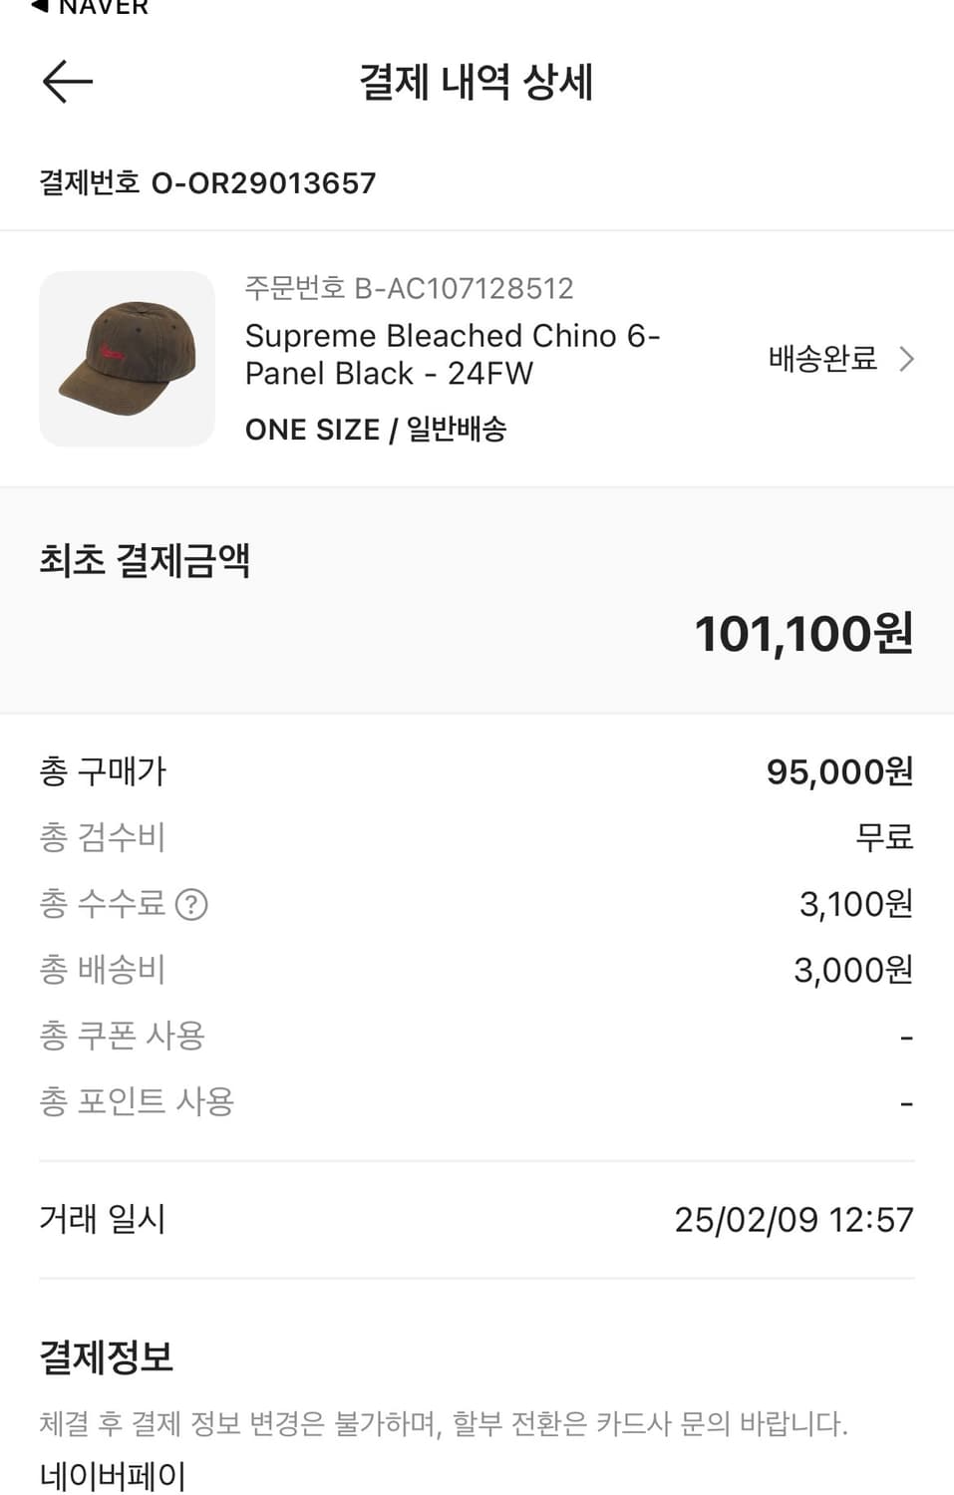Open the Supreme cap thumbnail
Viewport: 954px width, 1495px height.
pos(127,359)
